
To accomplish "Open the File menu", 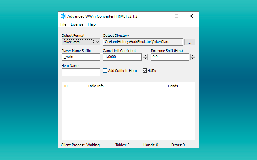I will click(x=63, y=24).
